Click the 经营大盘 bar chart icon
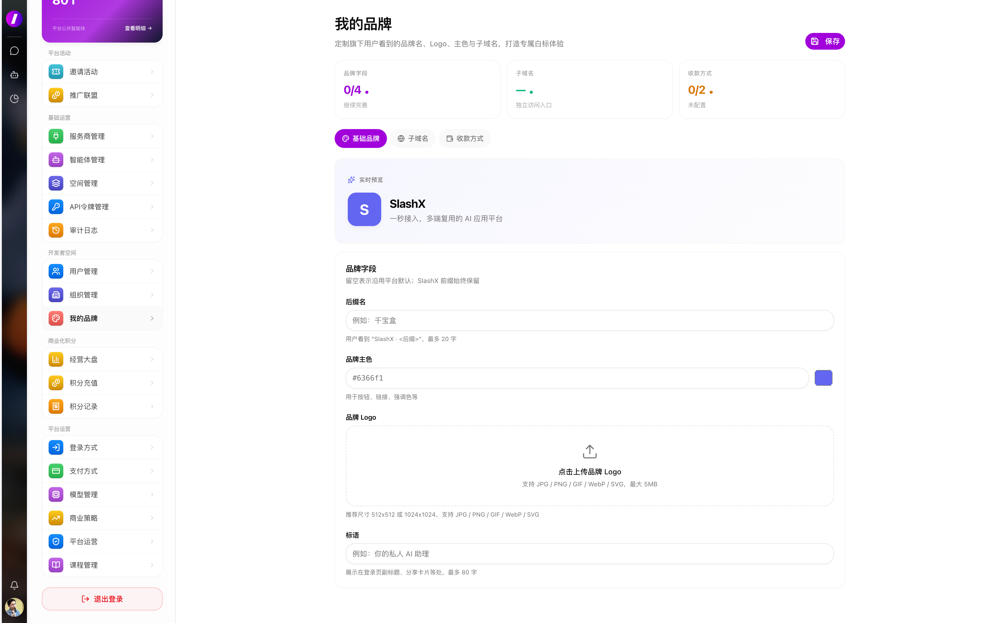Viewport: 1004px width, 623px height. pyautogui.click(x=56, y=360)
